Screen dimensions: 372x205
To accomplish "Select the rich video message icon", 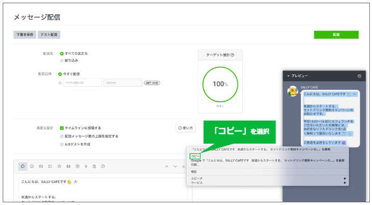I will [x=68, y=166].
